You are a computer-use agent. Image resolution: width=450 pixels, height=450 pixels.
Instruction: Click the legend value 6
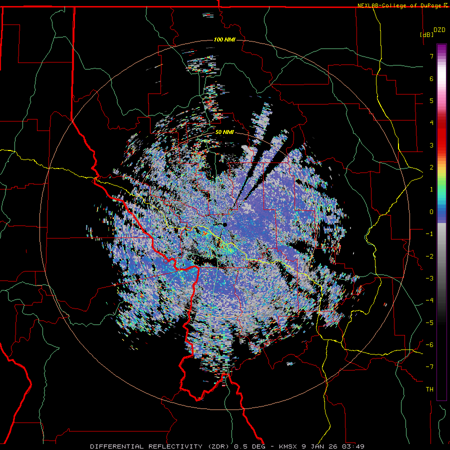431,78
